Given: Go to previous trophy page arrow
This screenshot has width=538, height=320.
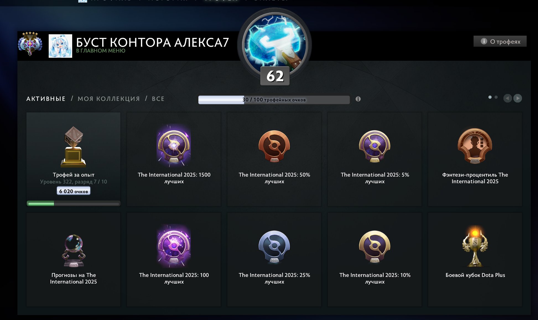Looking at the screenshot, I should (x=507, y=98).
